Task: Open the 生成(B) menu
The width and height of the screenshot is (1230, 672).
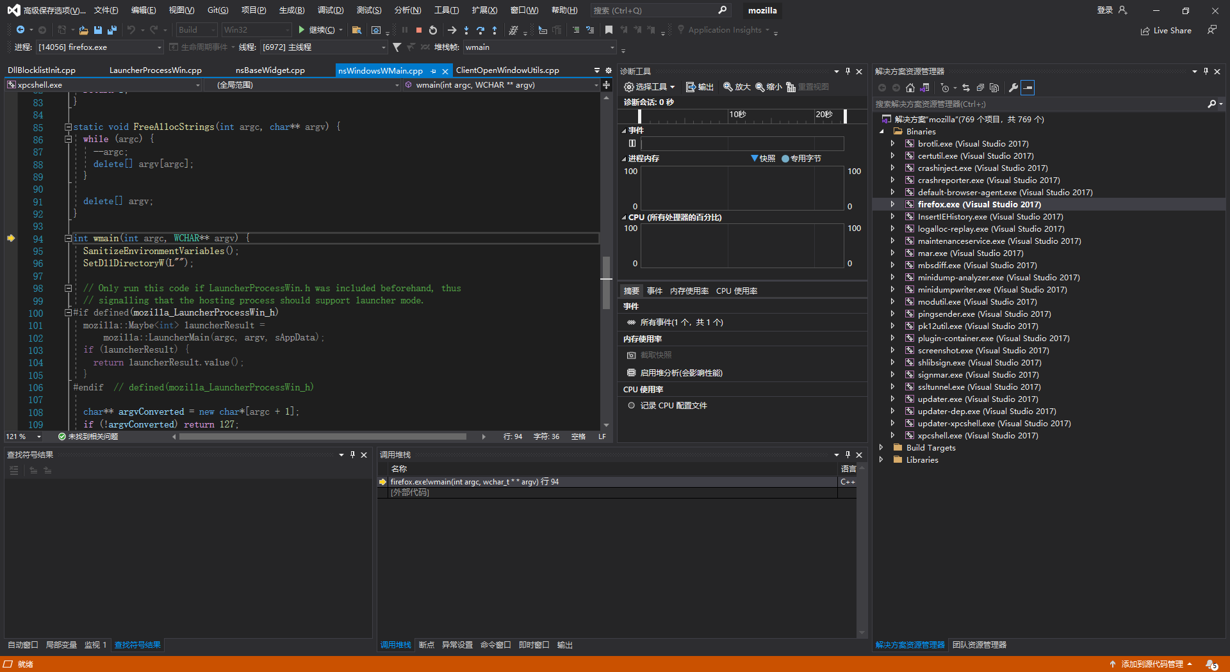Action: click(x=292, y=10)
